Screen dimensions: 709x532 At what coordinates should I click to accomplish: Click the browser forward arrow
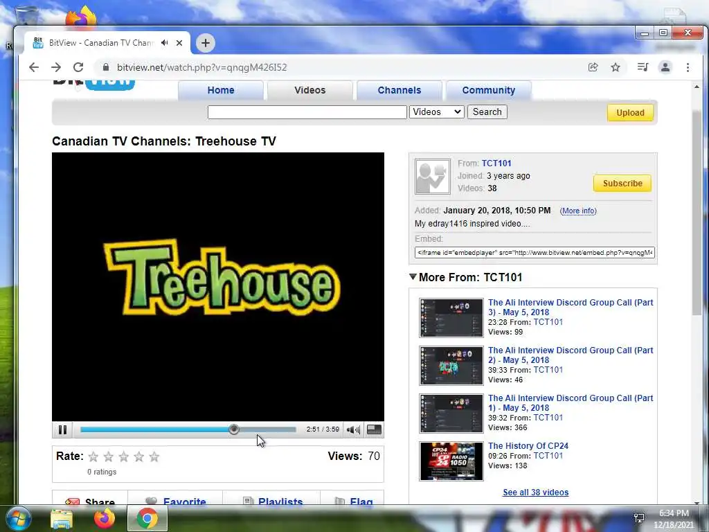click(x=56, y=67)
